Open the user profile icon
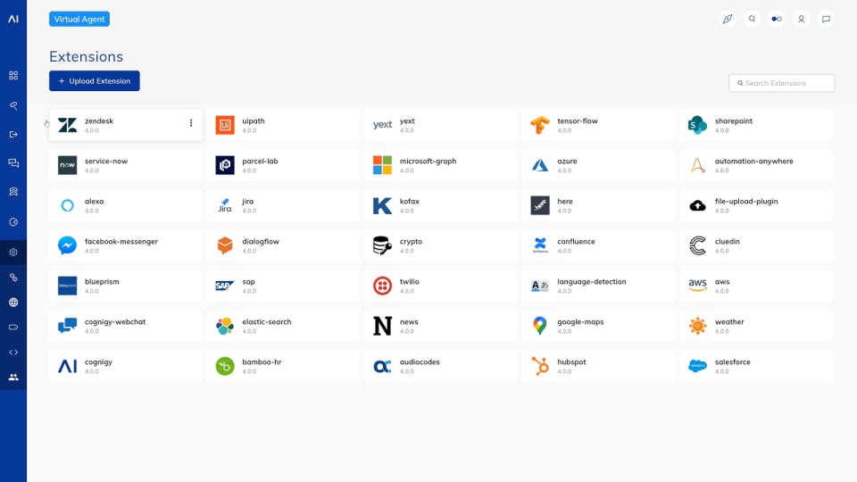This screenshot has height=482, width=857. (x=802, y=19)
